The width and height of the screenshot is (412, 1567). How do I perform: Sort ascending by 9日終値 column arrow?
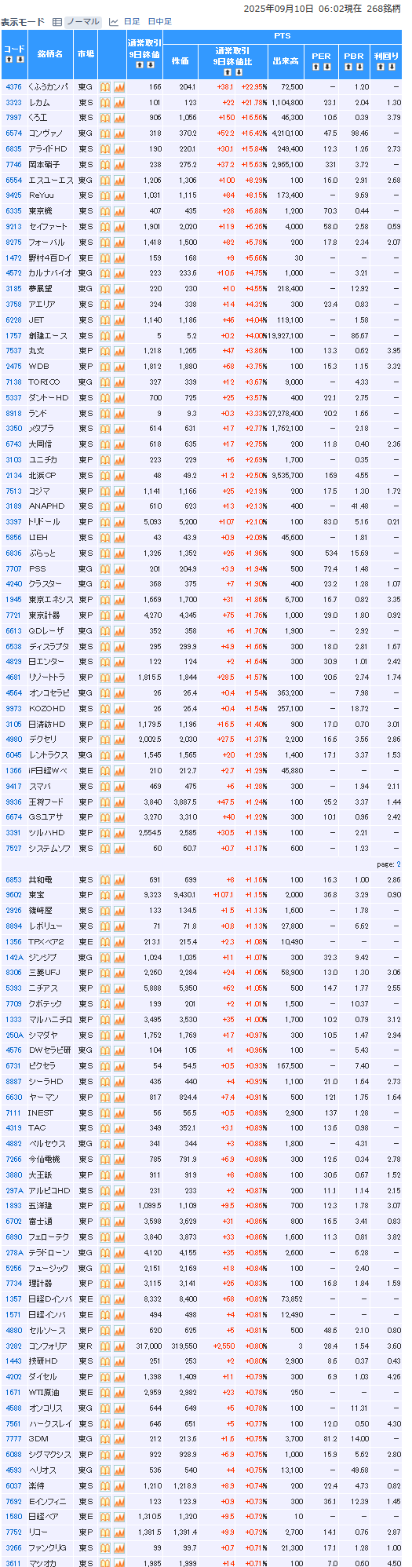(x=140, y=65)
